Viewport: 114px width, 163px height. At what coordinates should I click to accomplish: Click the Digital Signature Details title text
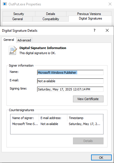[x=20, y=31]
